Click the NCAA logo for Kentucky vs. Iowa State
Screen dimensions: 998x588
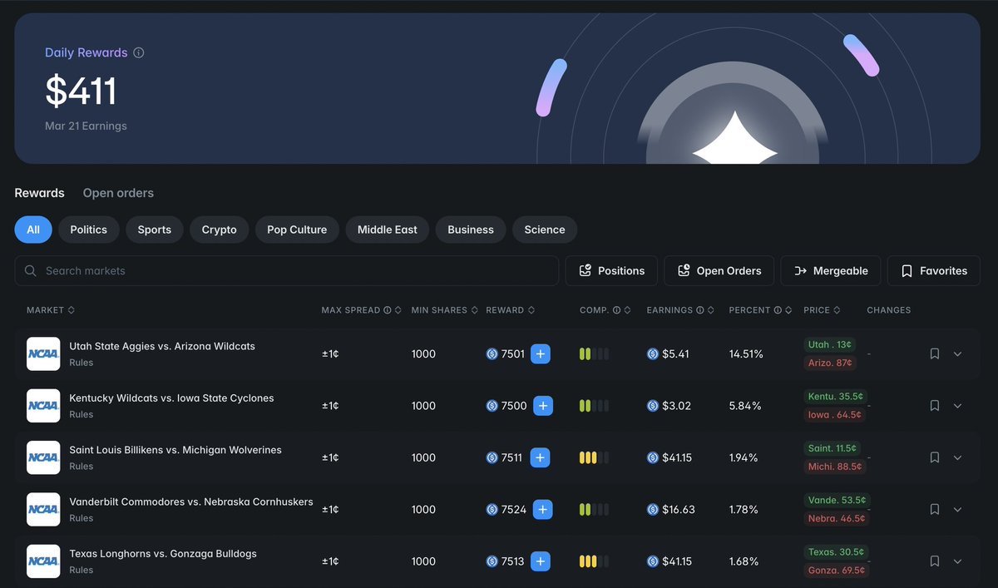(43, 406)
